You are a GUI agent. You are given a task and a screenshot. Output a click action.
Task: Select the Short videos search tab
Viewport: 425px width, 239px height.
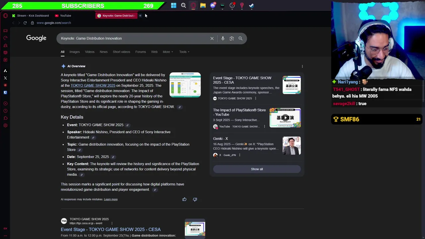click(121, 52)
